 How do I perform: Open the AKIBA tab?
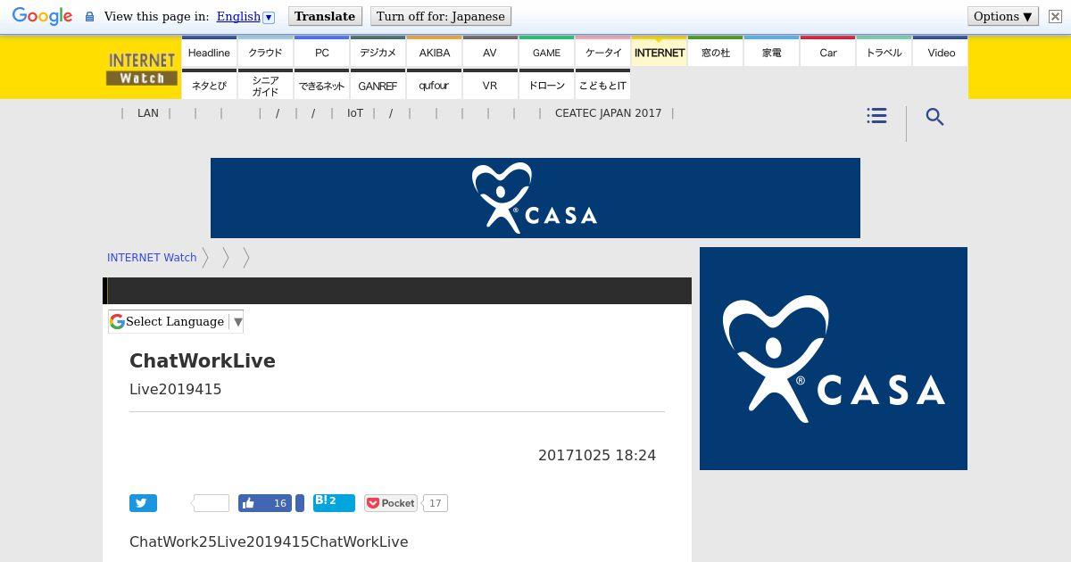pyautogui.click(x=434, y=53)
